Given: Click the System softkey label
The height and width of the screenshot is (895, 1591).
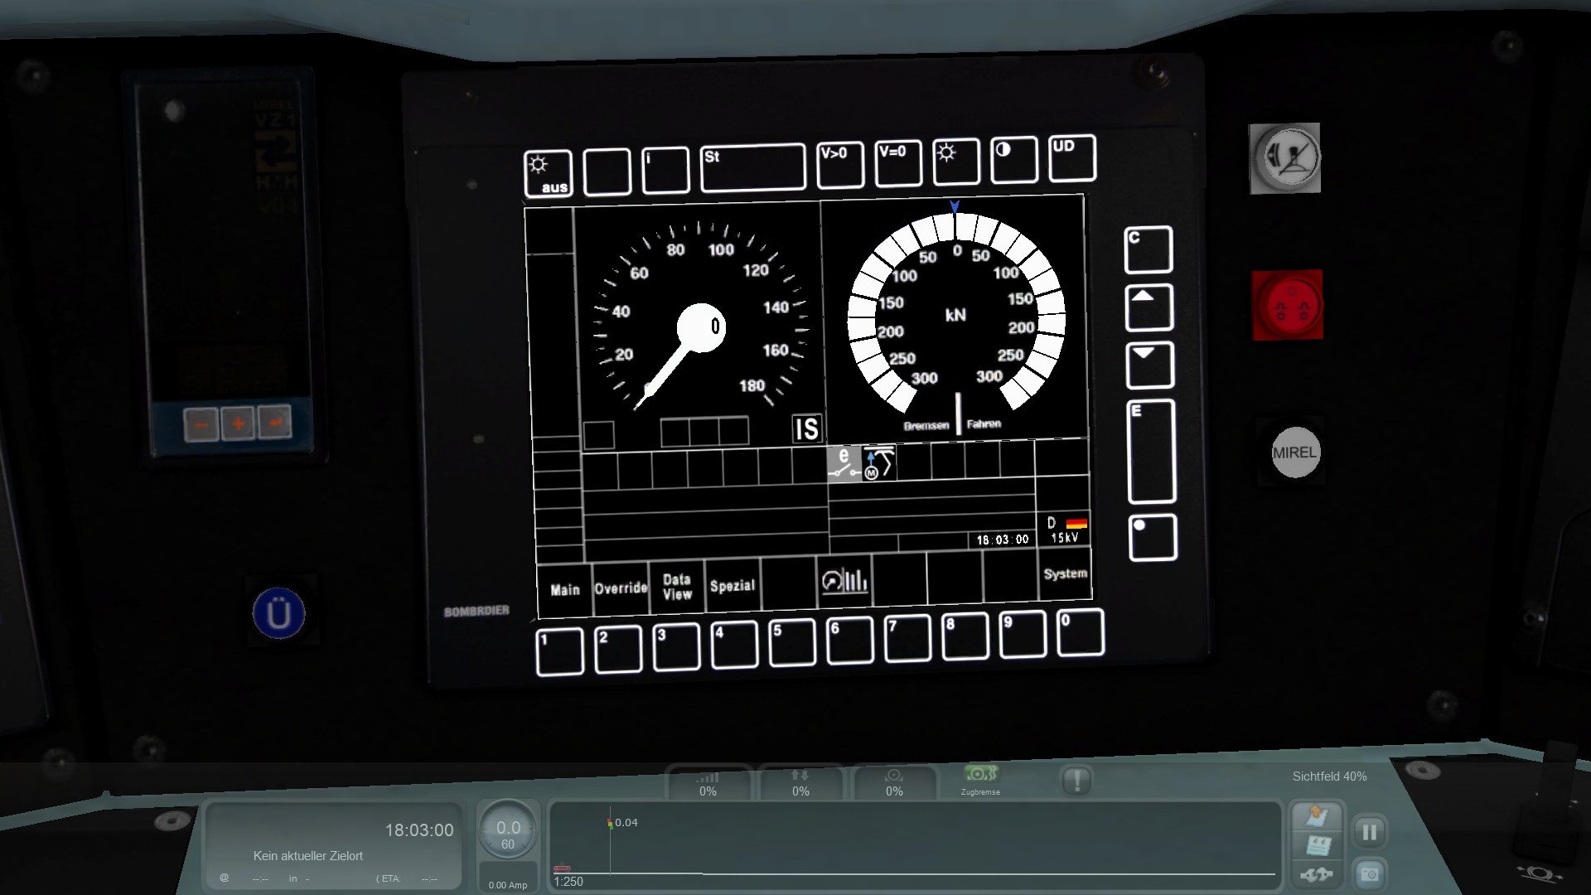Looking at the screenshot, I should (x=1065, y=573).
